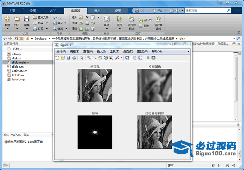
Task: Click the Breakpoints (断点) icon
Action: coord(106,19)
